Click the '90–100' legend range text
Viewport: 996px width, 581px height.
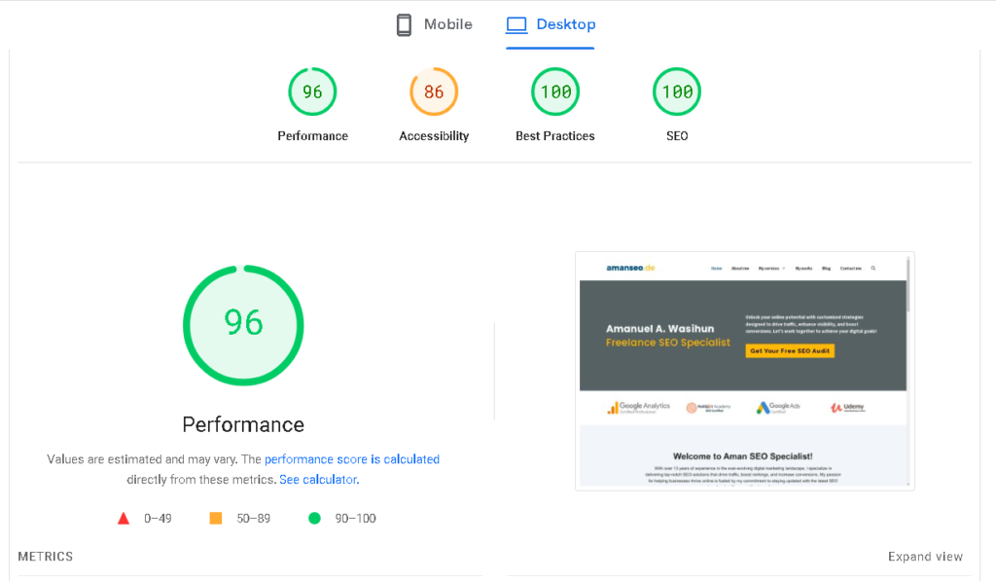click(356, 519)
